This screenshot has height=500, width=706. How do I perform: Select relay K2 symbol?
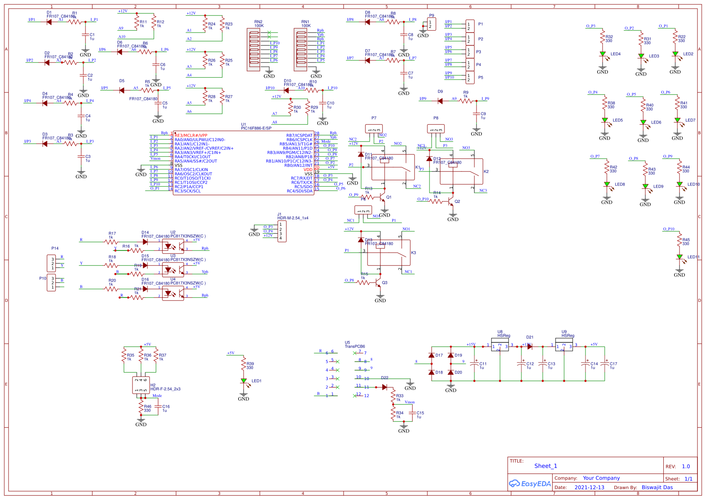point(462,171)
